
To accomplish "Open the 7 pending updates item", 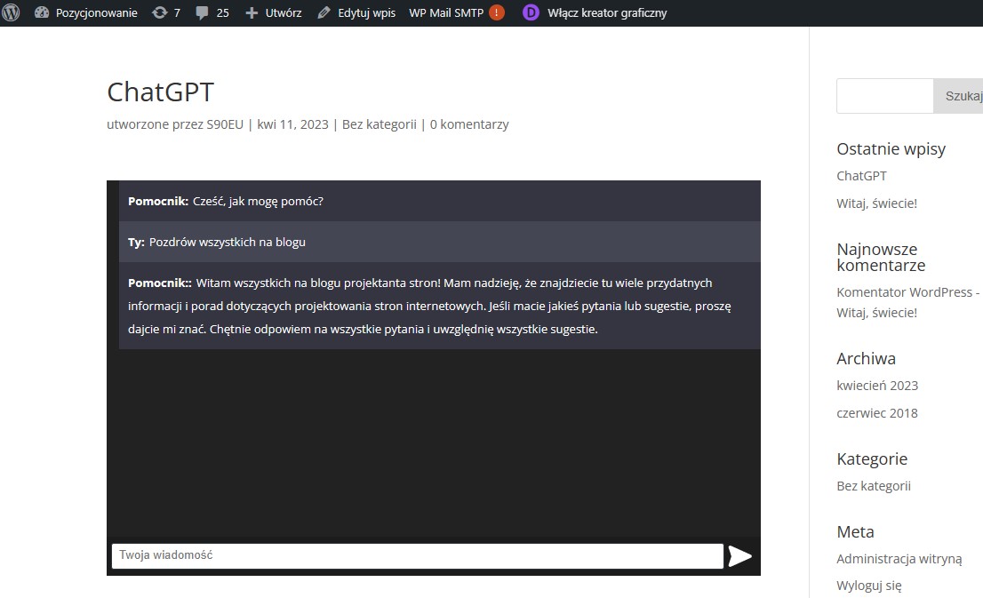I will pos(166,12).
